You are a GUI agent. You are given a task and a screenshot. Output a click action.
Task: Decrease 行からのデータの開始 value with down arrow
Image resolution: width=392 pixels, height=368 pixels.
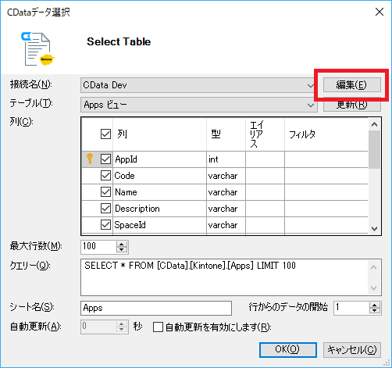point(375,311)
